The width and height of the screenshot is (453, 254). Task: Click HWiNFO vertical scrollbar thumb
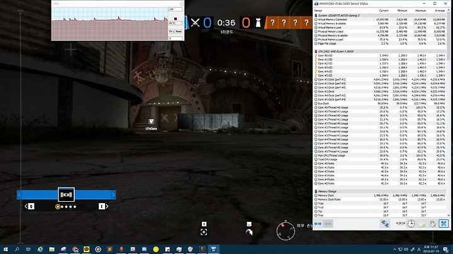click(x=449, y=36)
